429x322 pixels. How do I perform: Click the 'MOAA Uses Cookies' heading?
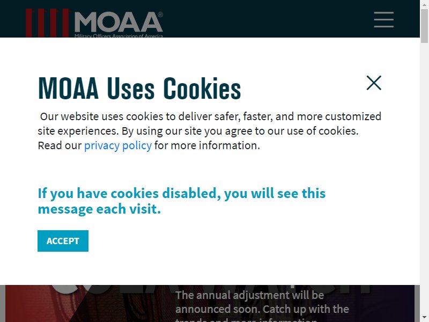pyautogui.click(x=139, y=89)
